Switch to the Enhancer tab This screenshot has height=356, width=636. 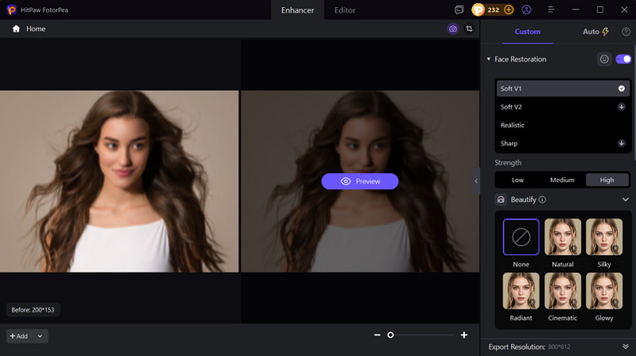tap(298, 10)
